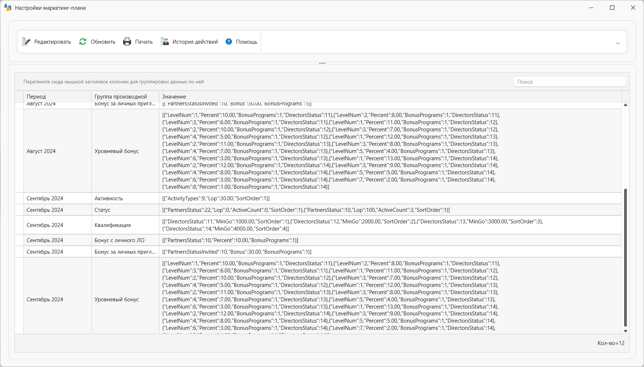The width and height of the screenshot is (644, 367).
Task: Sort by Значение column header
Action: (390, 97)
